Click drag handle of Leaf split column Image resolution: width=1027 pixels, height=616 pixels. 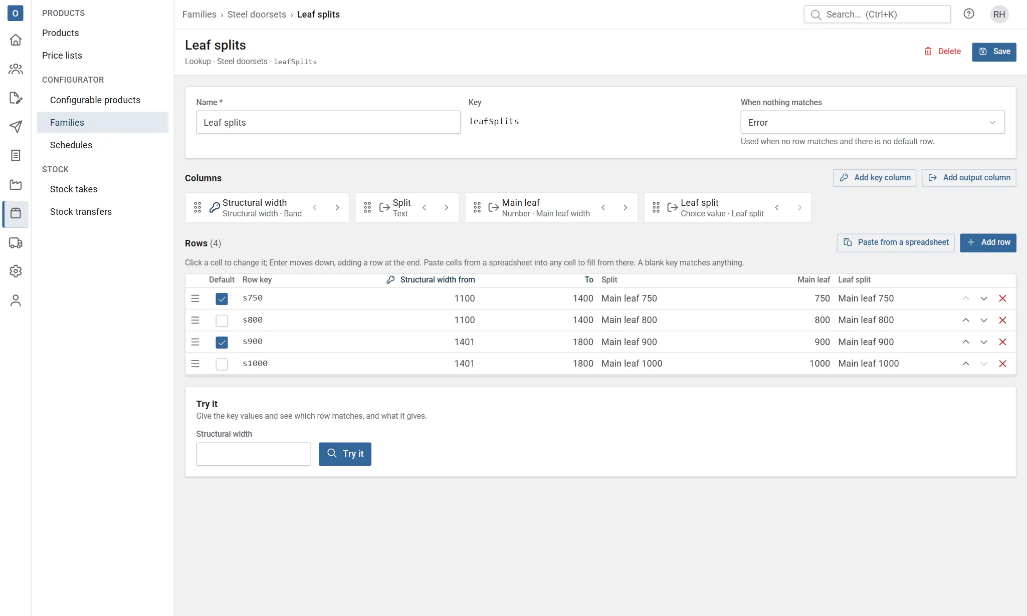tap(656, 207)
